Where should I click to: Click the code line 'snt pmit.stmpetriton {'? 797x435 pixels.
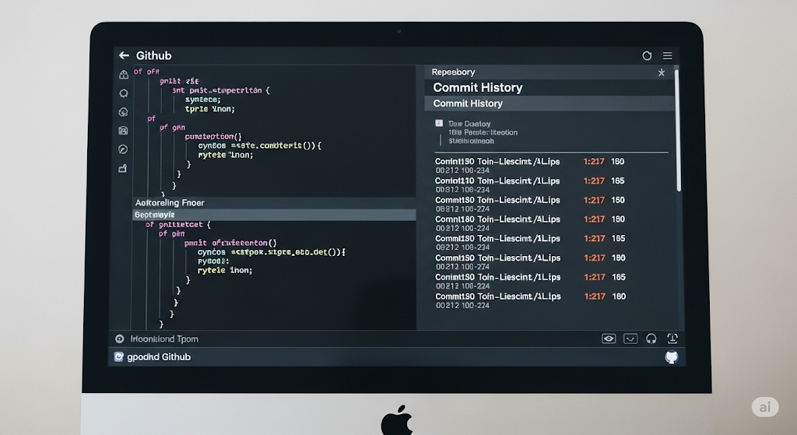point(221,90)
